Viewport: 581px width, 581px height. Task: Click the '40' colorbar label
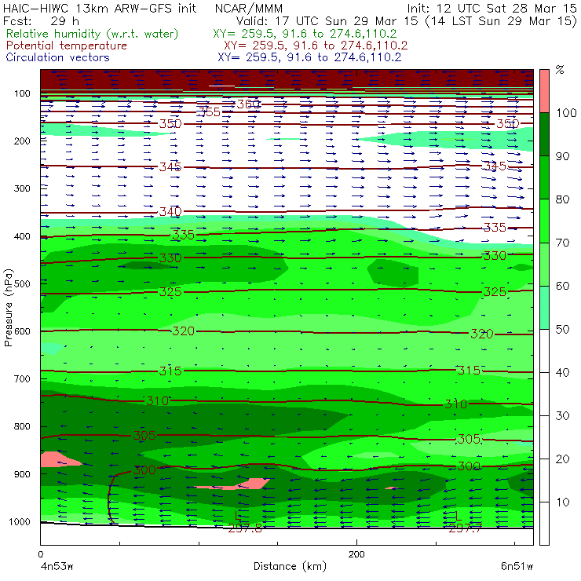pyautogui.click(x=562, y=372)
